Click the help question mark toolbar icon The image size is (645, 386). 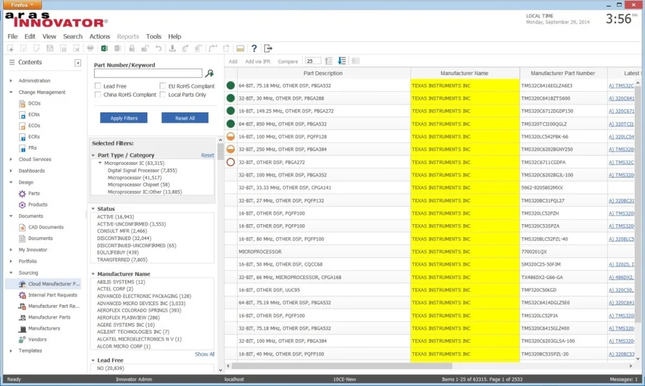[254, 48]
